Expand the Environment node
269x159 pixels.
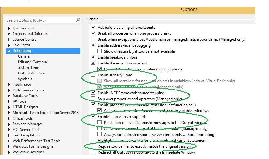(x=9, y=28)
